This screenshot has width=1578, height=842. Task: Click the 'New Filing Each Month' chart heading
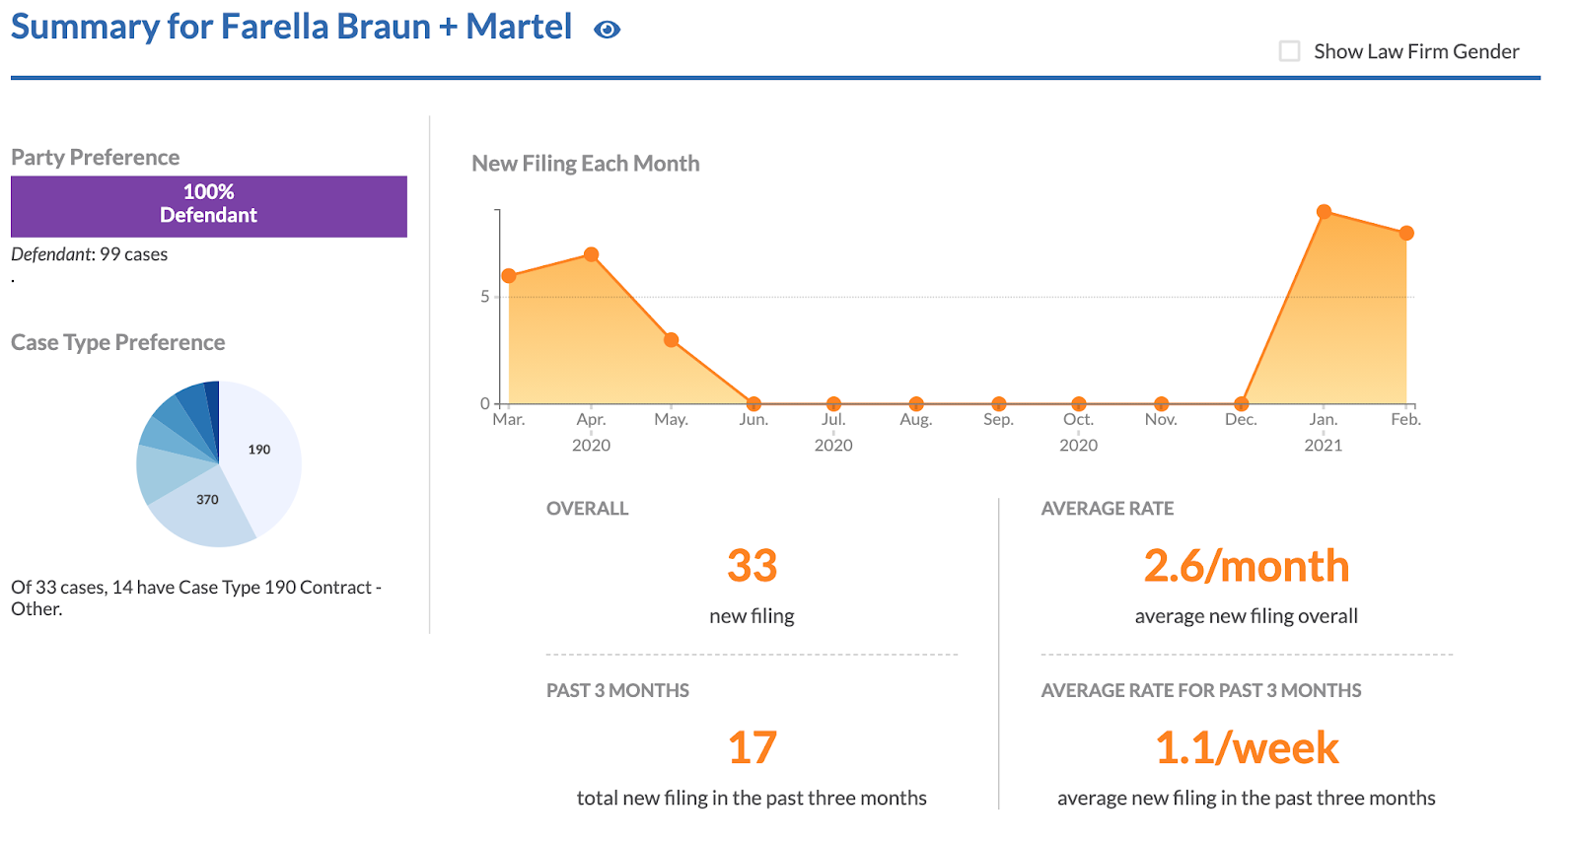pos(586,164)
